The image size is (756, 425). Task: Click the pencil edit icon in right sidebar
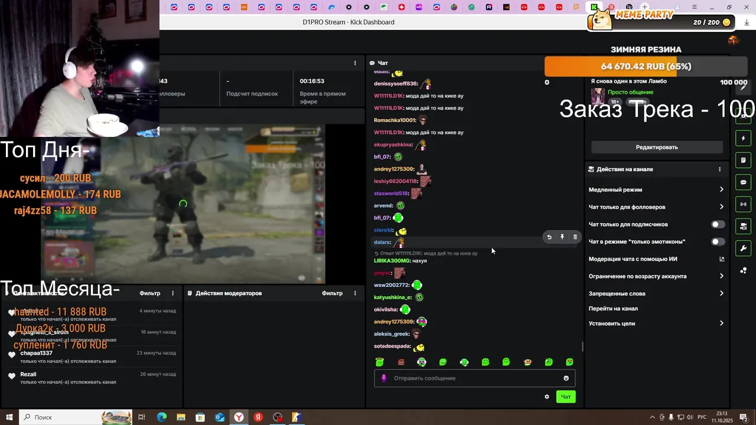click(x=744, y=87)
